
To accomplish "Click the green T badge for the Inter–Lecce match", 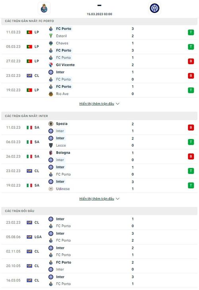I will point(191,142).
